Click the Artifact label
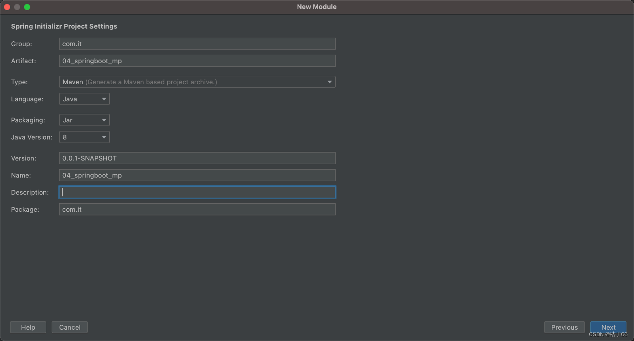 23,61
